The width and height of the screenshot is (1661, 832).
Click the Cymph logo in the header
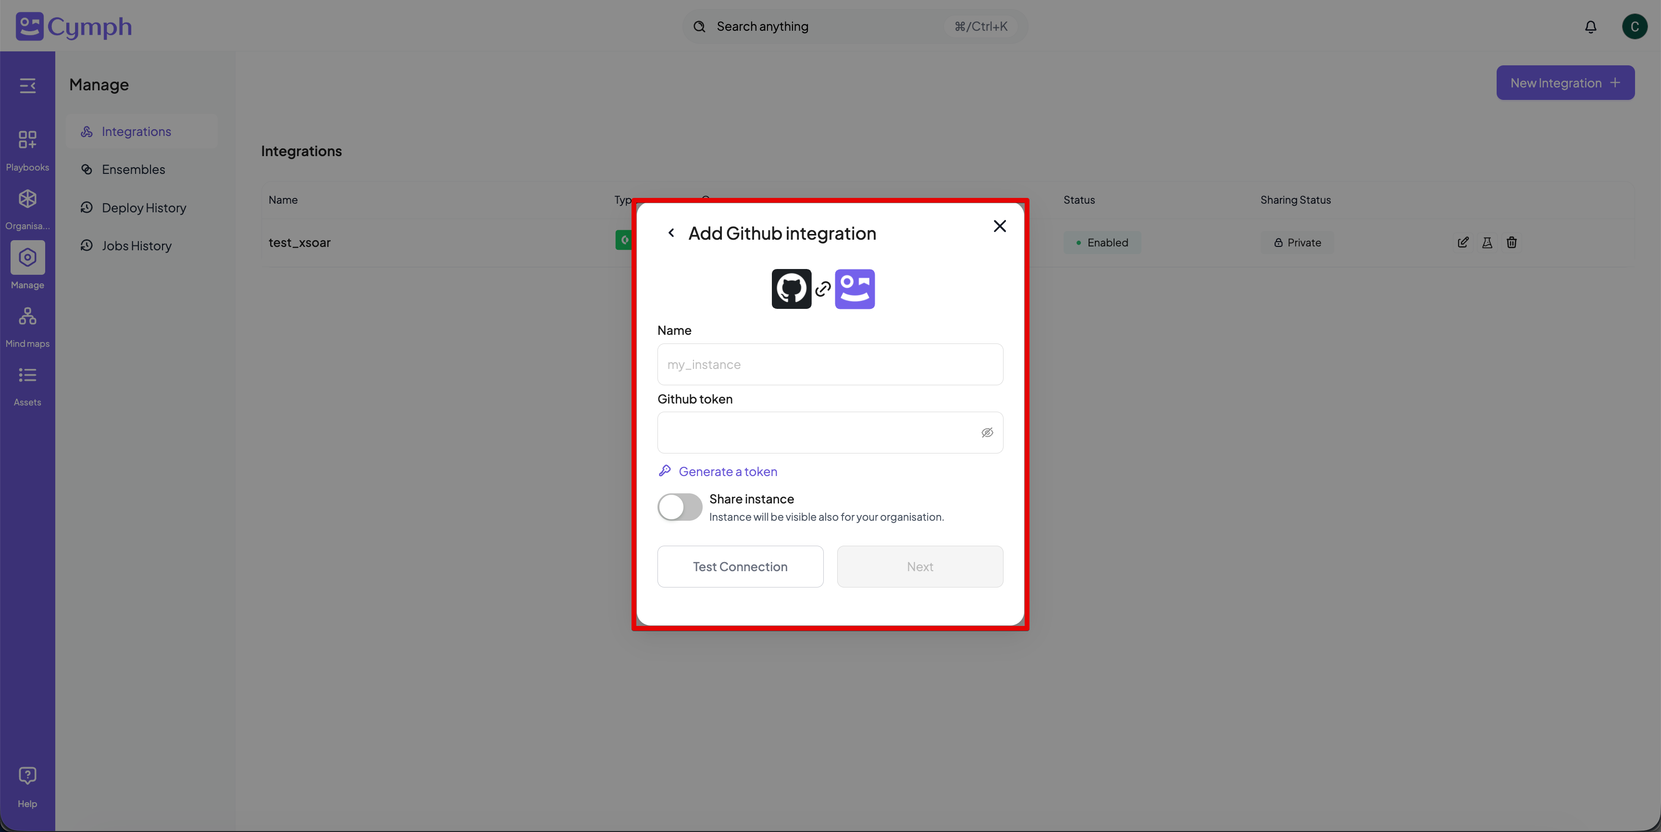(x=72, y=26)
